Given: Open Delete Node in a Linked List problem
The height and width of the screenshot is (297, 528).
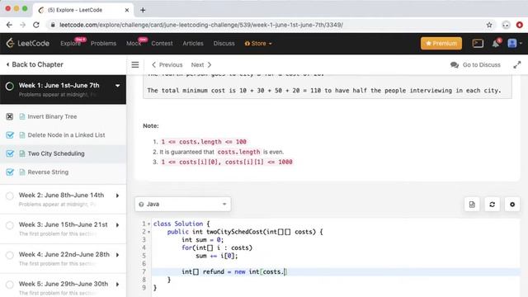Looking at the screenshot, I should [x=66, y=135].
